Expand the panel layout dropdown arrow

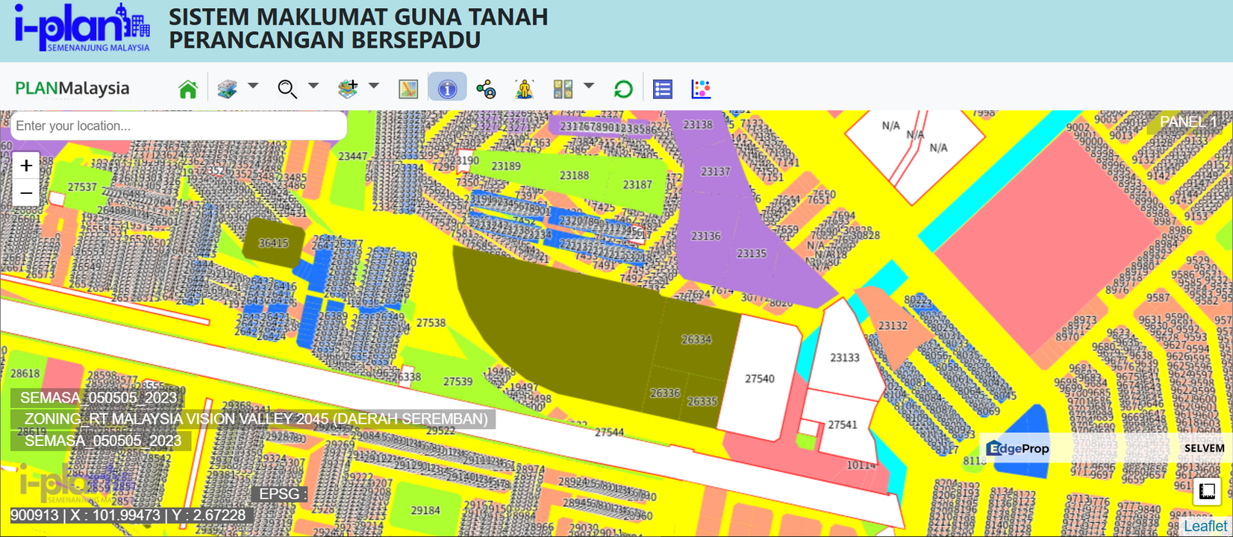coord(589,86)
